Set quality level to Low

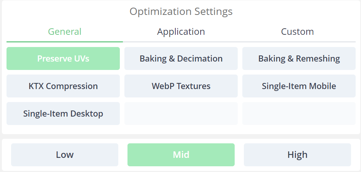pos(65,155)
